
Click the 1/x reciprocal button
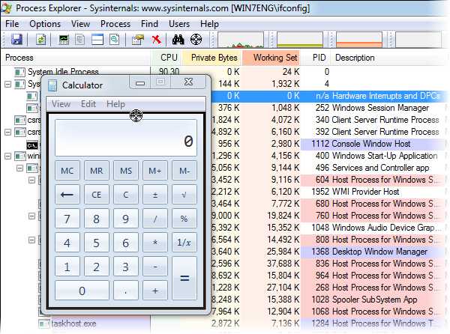click(x=184, y=243)
